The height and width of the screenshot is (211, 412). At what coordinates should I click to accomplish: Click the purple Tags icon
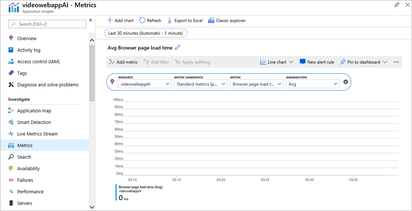(x=11, y=73)
